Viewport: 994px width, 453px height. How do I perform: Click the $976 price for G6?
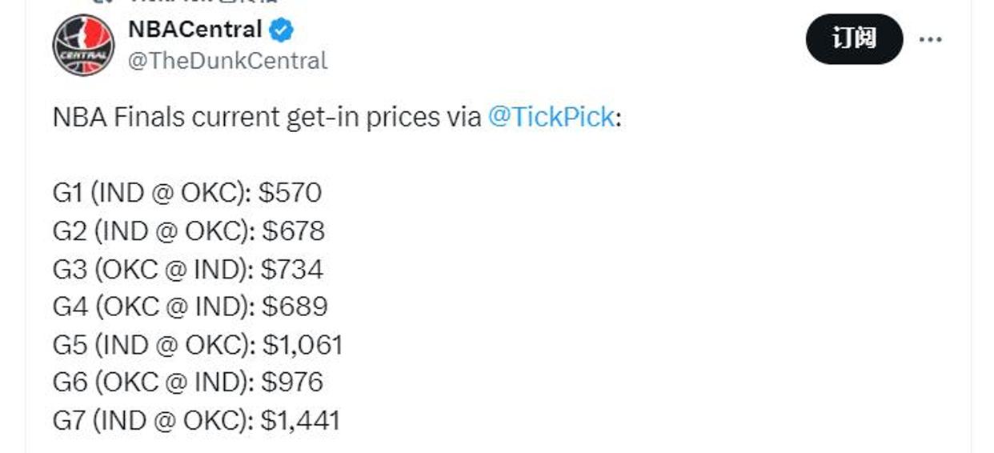[292, 383]
